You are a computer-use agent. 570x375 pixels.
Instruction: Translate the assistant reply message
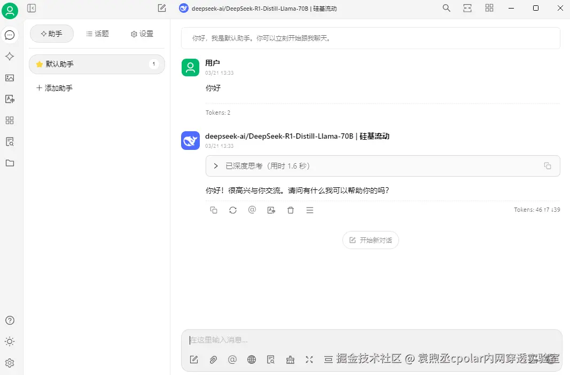tap(271, 210)
